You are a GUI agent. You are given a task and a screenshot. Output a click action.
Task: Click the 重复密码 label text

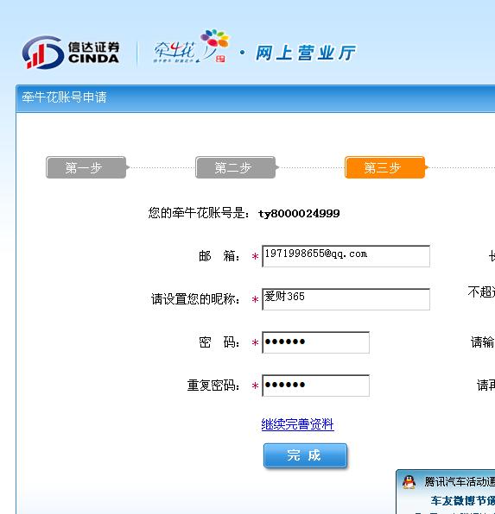(213, 385)
